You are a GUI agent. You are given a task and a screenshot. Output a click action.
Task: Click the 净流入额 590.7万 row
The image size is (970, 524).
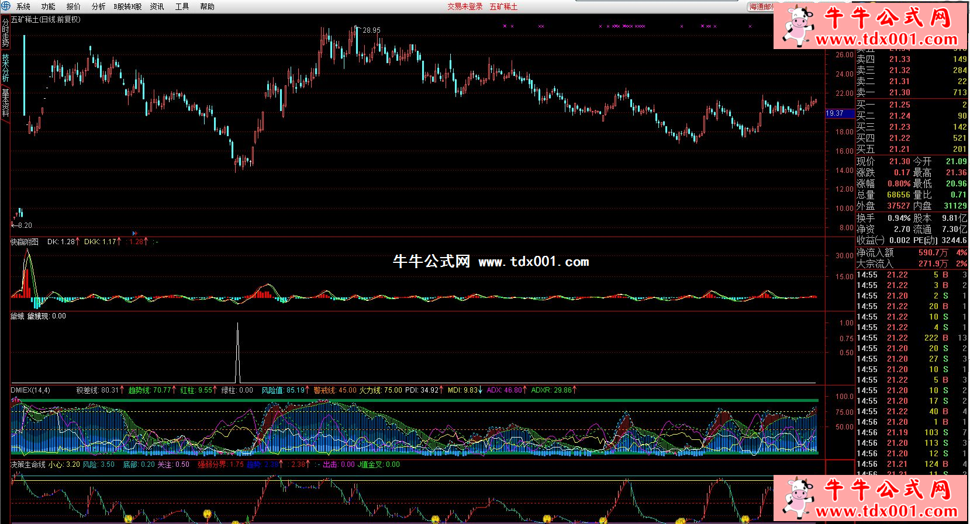tap(912, 252)
